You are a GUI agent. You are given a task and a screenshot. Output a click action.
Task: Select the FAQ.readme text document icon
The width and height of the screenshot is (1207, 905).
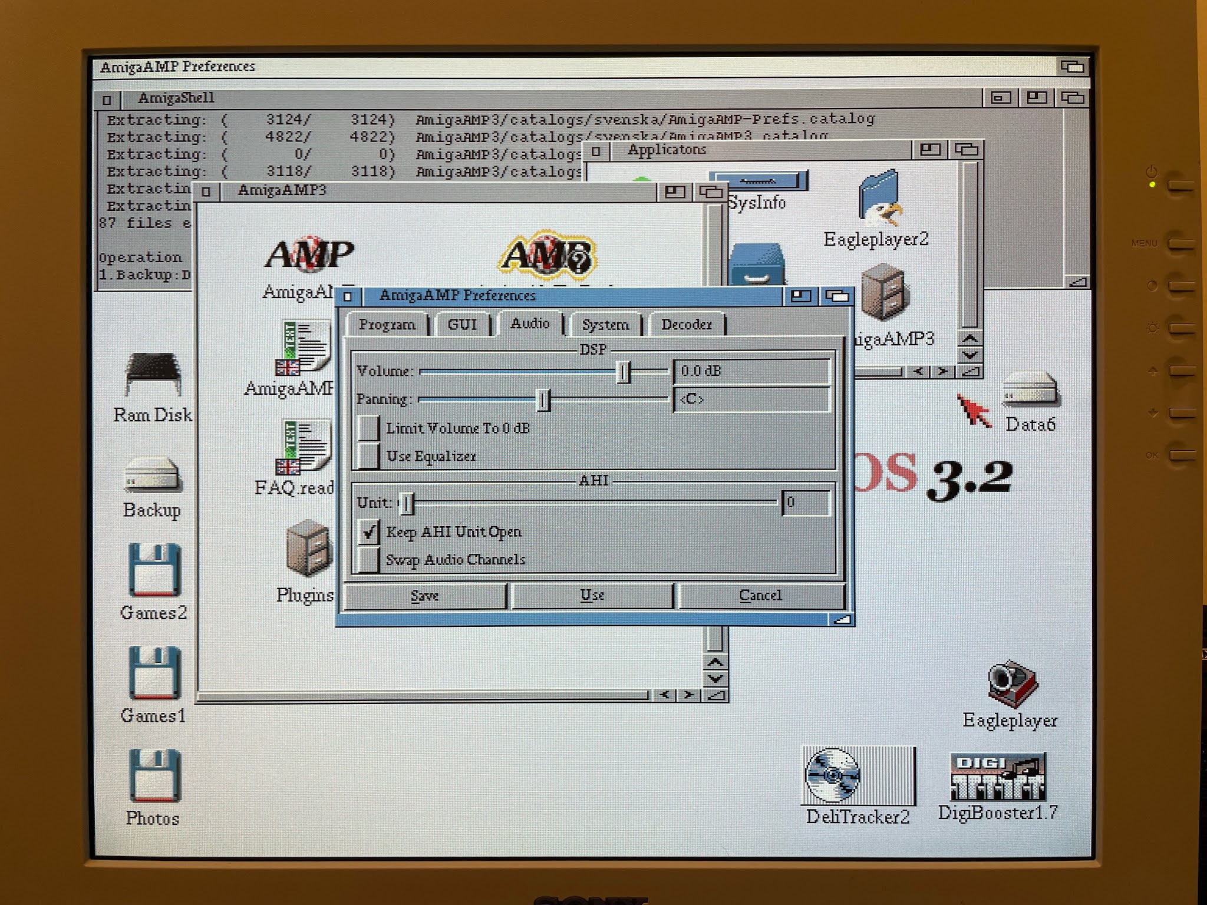point(304,448)
